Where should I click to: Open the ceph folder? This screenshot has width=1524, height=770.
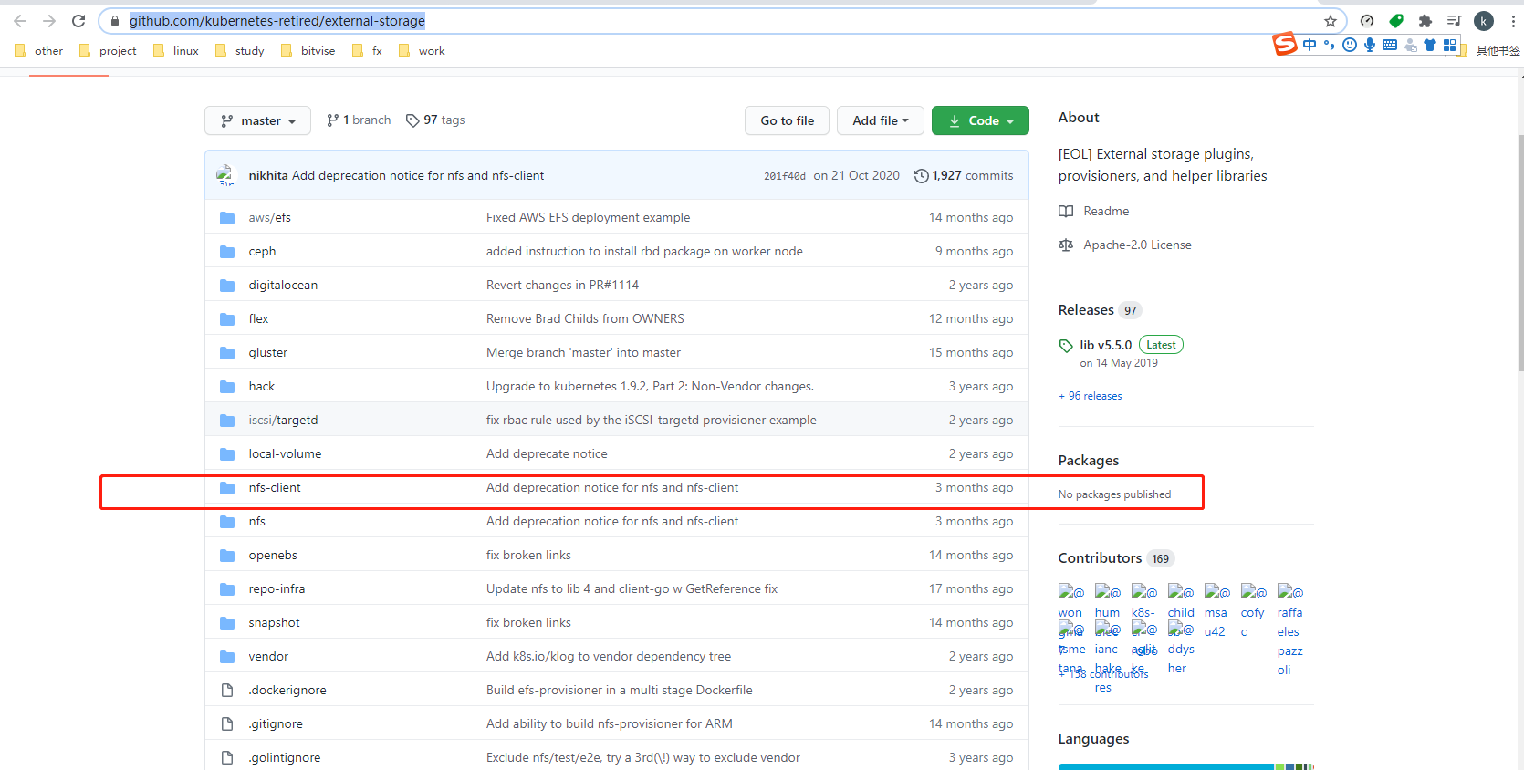pos(262,251)
